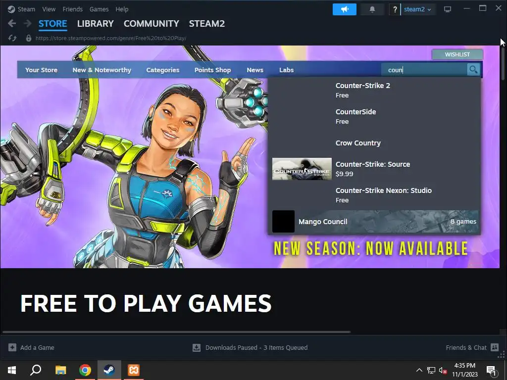Launch Chrome from the taskbar
The width and height of the screenshot is (507, 380).
(x=85, y=370)
